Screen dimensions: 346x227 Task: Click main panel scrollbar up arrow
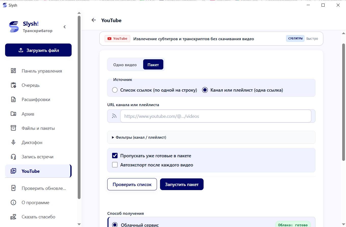[x=343, y=33]
